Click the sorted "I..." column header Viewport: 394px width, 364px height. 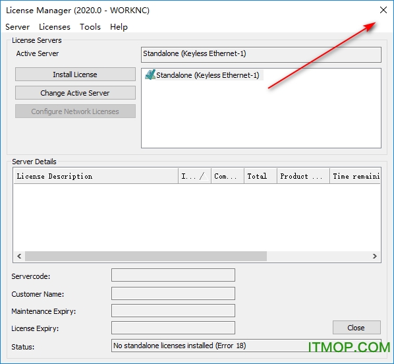click(x=195, y=176)
